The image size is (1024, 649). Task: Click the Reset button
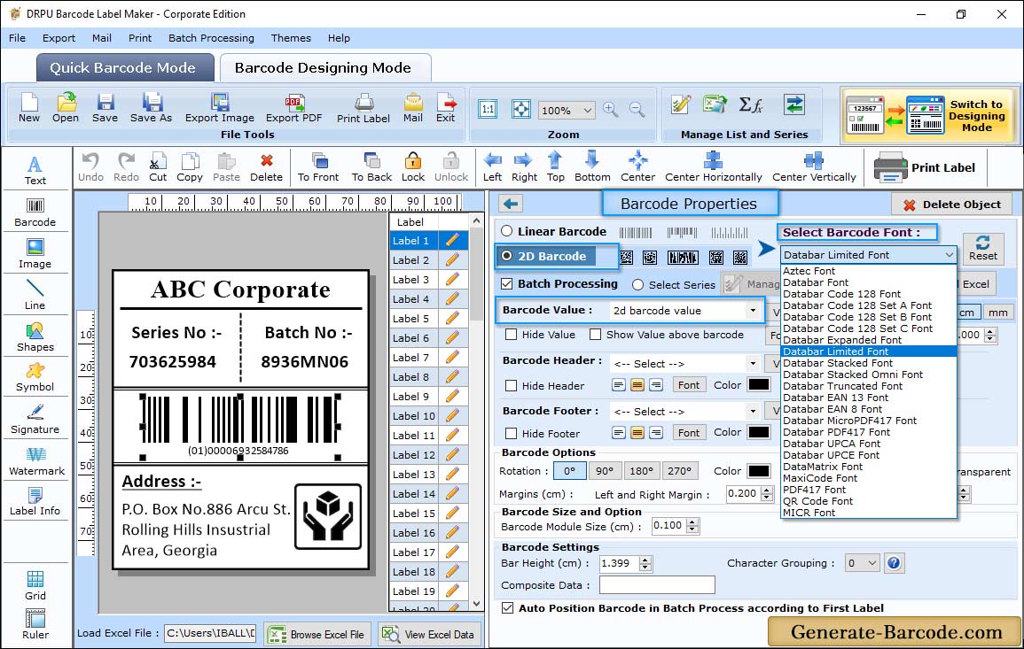coord(982,248)
